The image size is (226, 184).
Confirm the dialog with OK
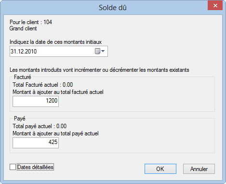pyautogui.click(x=160, y=169)
